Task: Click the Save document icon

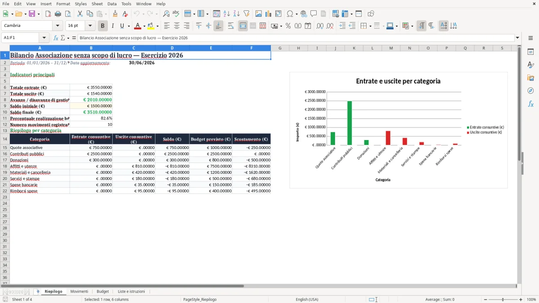Action: tap(32, 14)
